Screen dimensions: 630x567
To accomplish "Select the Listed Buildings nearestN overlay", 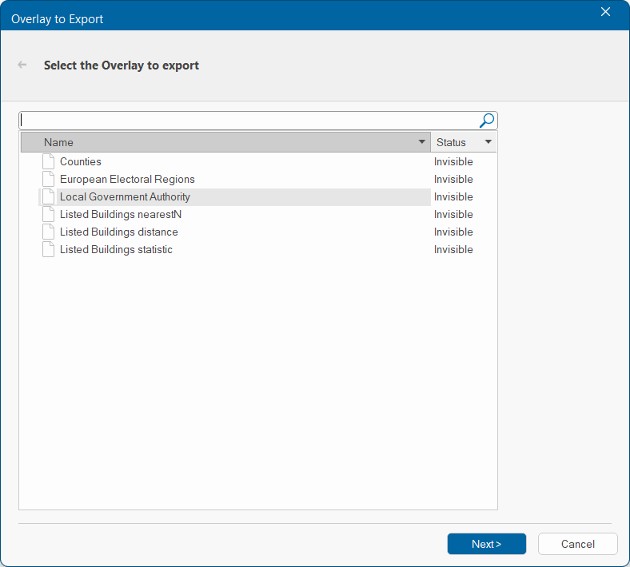I will coord(121,214).
